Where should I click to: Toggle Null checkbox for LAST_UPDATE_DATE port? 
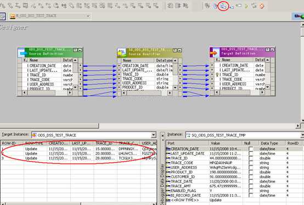click(251, 153)
